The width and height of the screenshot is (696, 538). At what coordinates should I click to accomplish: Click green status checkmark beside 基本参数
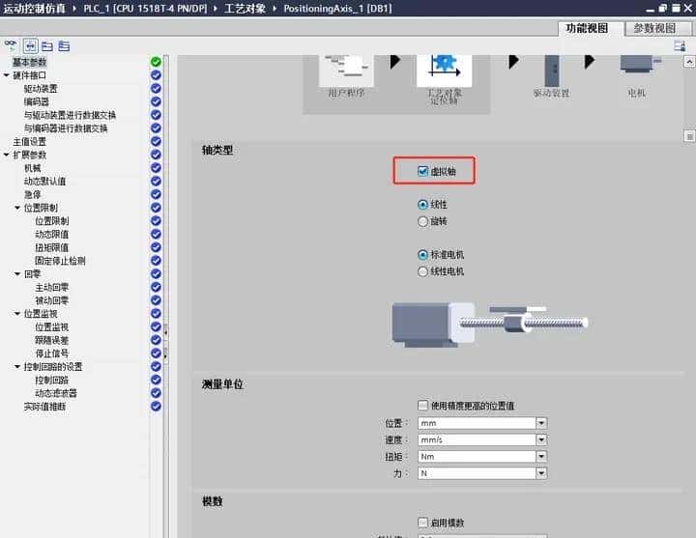(x=156, y=62)
